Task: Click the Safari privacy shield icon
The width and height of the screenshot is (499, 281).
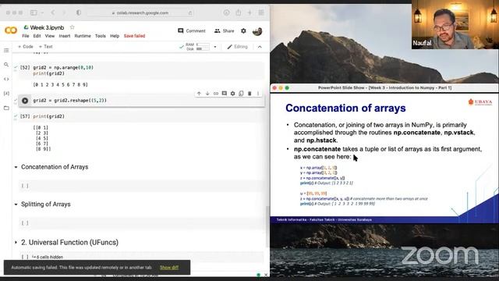Action: (79, 12)
